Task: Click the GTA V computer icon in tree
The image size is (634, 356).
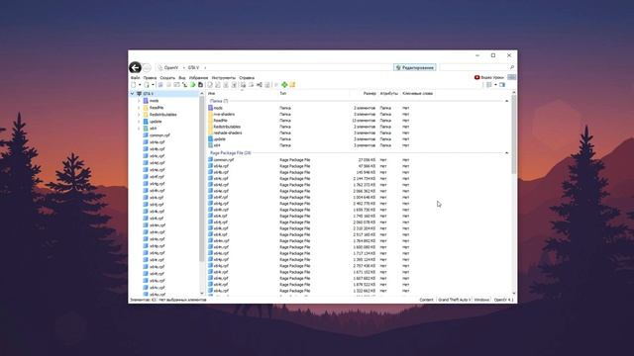Action: pyautogui.click(x=139, y=94)
